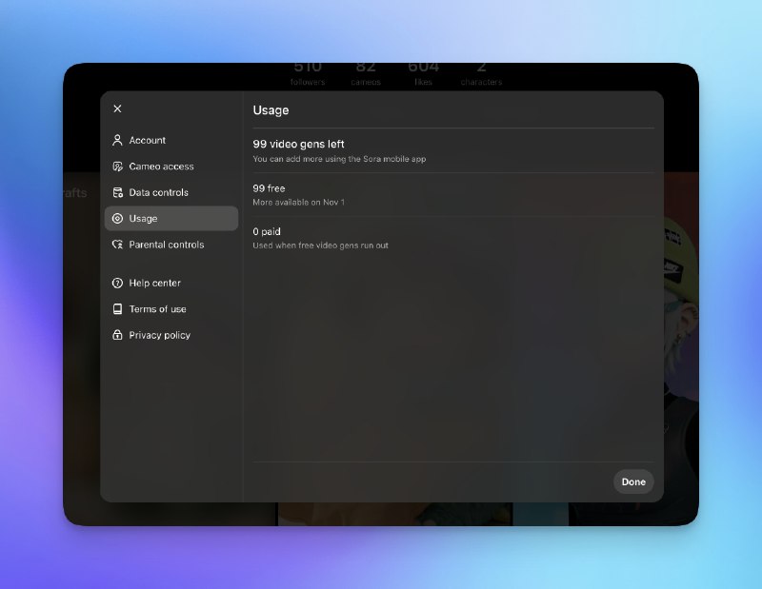Screen dimensions: 762x589
Task: Click the '99 video gens left' text
Action: point(298,145)
